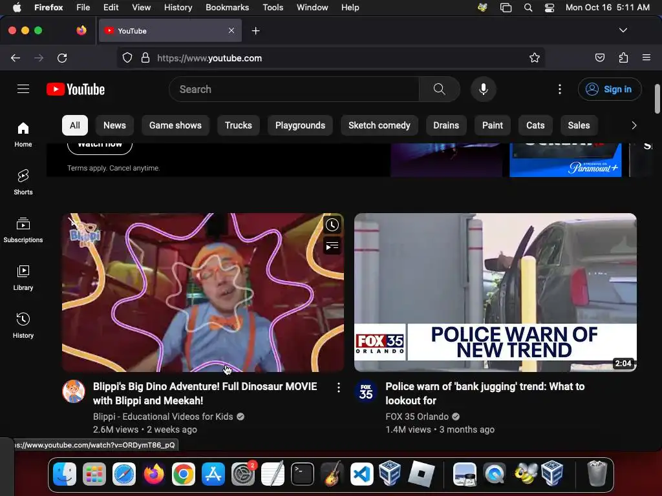662x496 pixels.
Task: Open the History menu in menu bar
Action: [178, 7]
